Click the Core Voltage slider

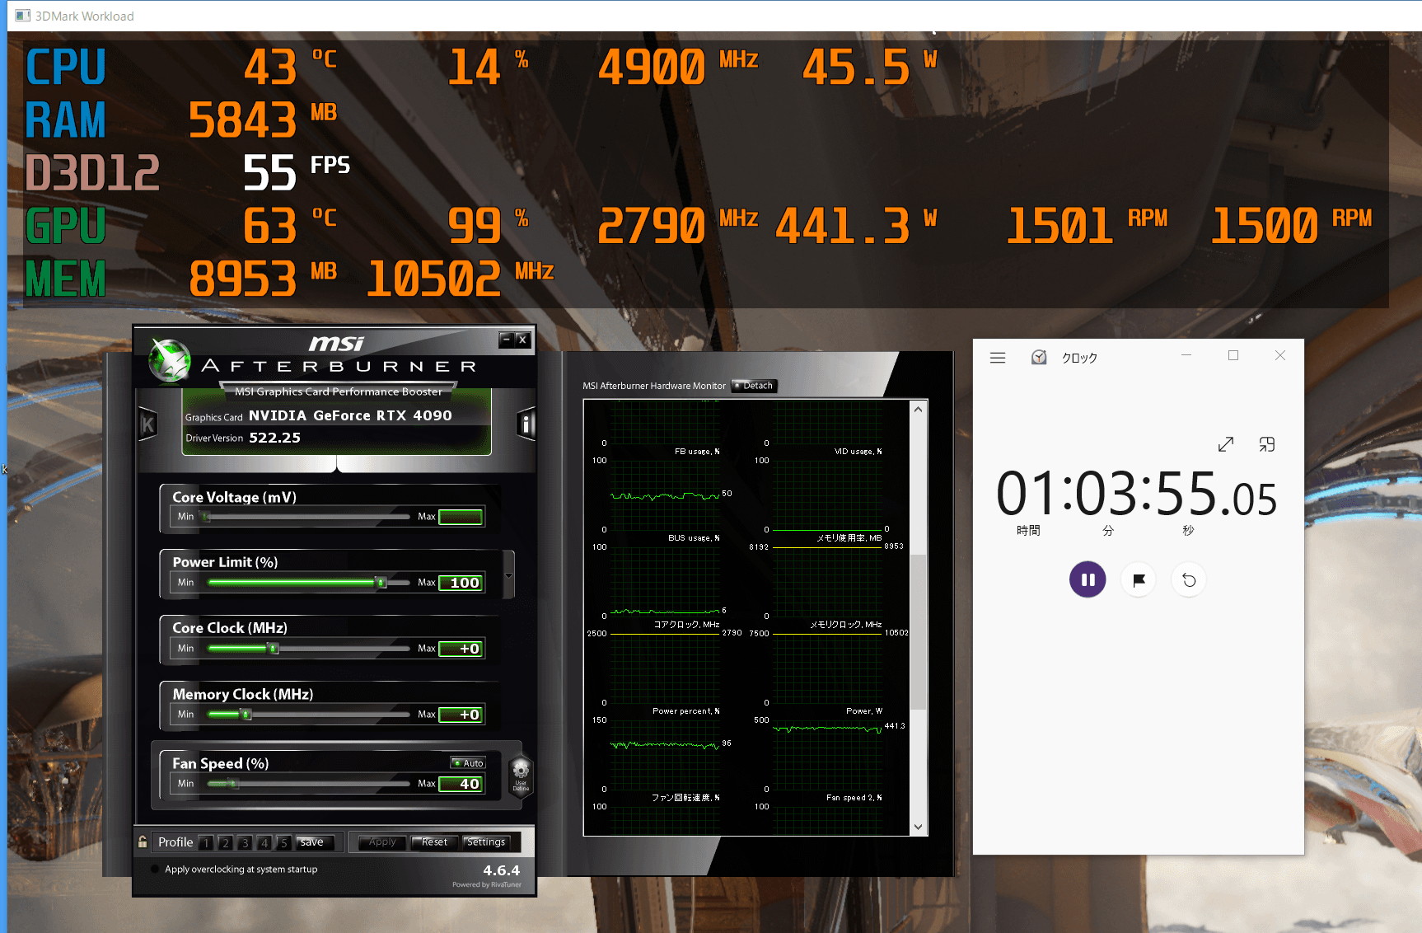pos(306,517)
